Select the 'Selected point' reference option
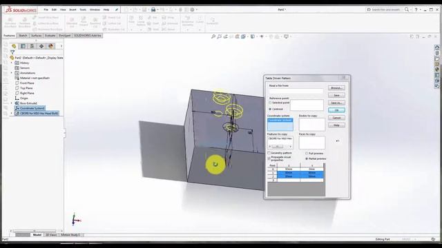This screenshot has width=442, height=248. [270, 103]
